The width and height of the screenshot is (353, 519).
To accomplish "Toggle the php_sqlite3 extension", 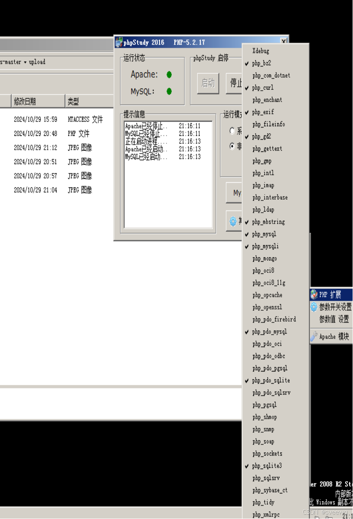I will point(276,466).
